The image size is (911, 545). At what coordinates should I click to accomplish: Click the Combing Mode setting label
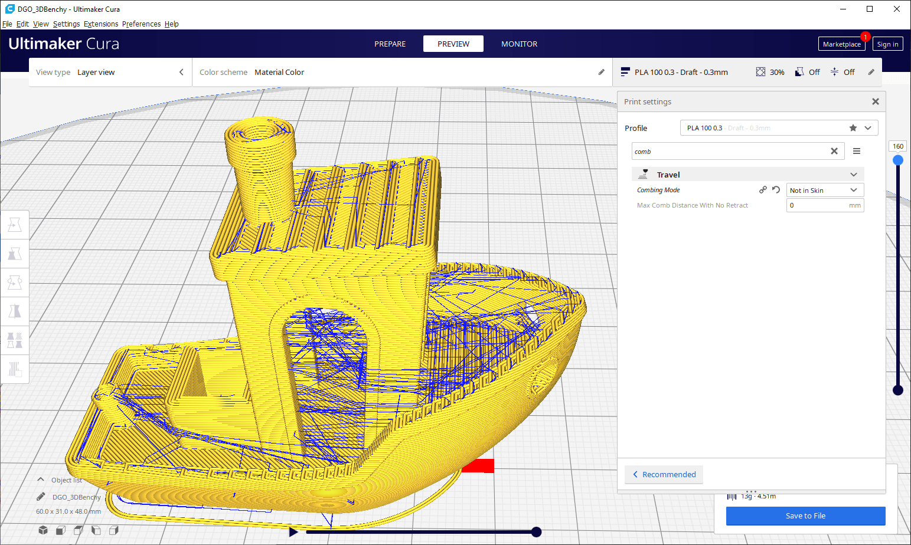click(658, 190)
